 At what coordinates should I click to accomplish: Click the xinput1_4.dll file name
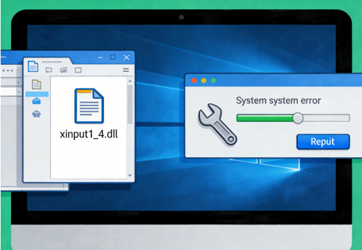pyautogui.click(x=89, y=134)
